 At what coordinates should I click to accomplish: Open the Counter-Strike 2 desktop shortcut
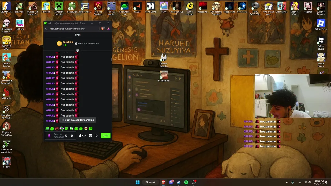point(6,9)
